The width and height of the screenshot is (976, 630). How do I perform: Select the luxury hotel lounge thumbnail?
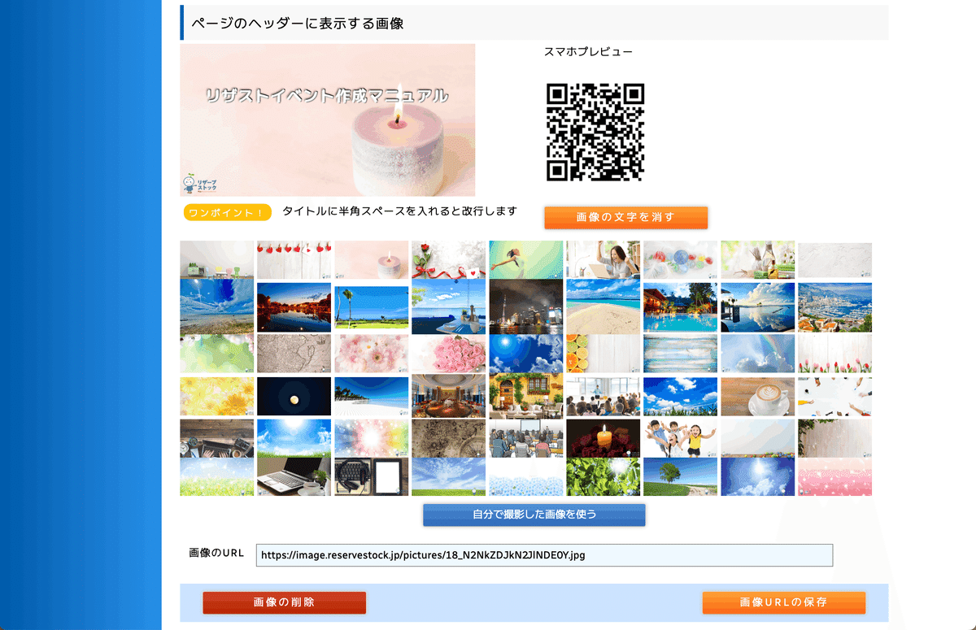click(448, 396)
